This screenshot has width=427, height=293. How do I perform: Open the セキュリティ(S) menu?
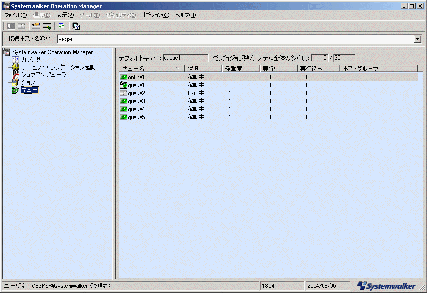121,15
